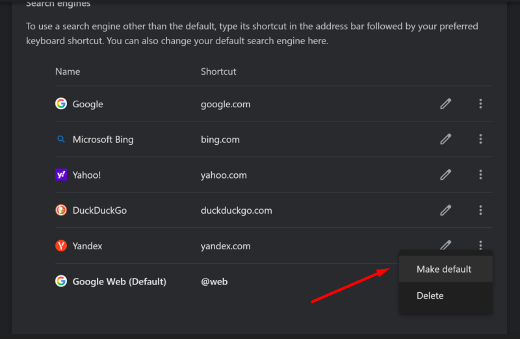Click the Name column header

click(x=68, y=71)
